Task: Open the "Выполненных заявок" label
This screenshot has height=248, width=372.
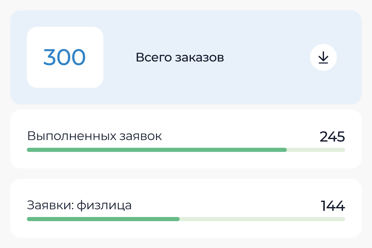Action: pyautogui.click(x=94, y=136)
